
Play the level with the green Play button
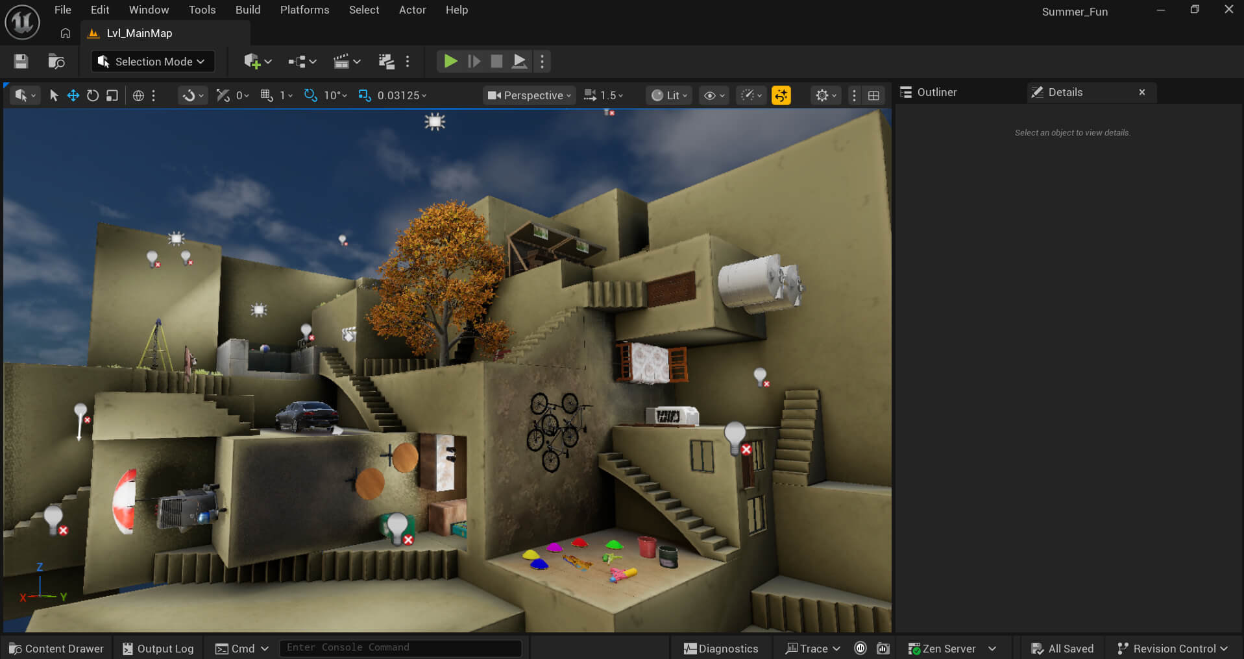(x=450, y=62)
